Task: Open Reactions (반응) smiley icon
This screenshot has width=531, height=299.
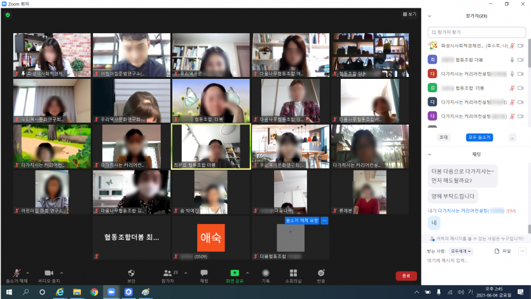Action: tap(321, 273)
